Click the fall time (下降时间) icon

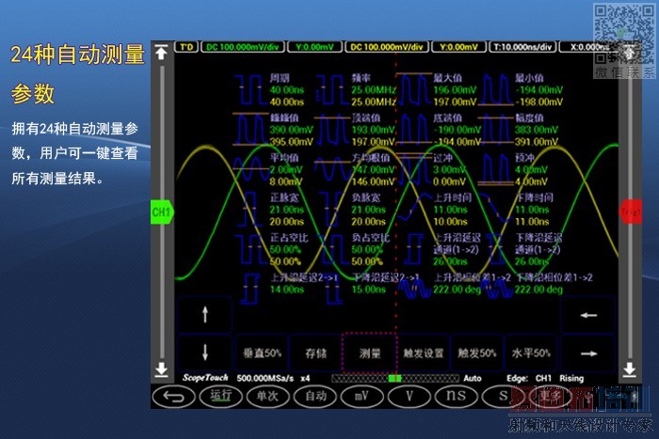(x=496, y=208)
